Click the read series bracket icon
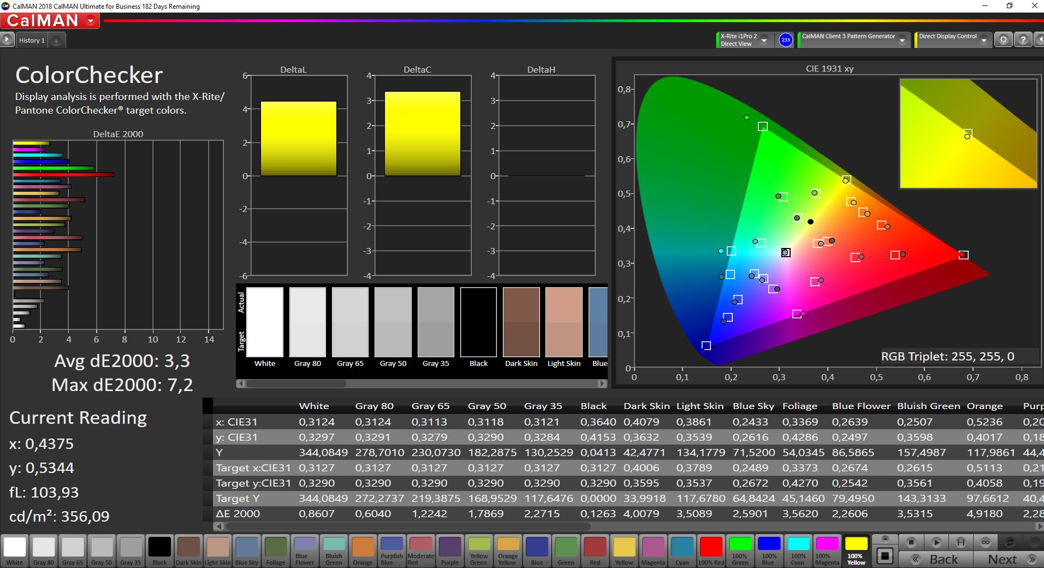Image resolution: width=1044 pixels, height=568 pixels. click(x=961, y=542)
